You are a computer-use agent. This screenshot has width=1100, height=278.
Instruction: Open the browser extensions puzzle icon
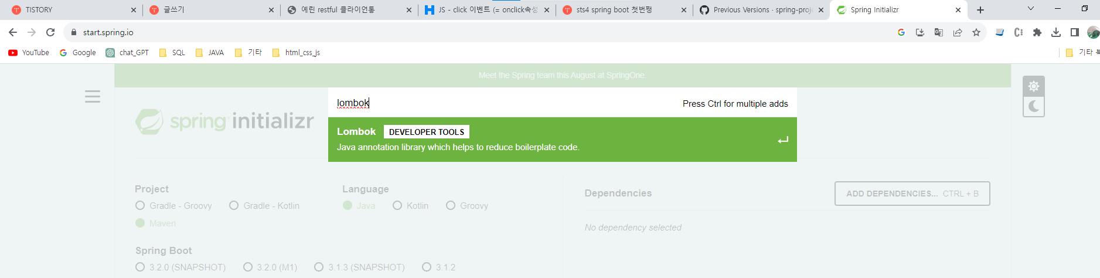click(x=1037, y=32)
